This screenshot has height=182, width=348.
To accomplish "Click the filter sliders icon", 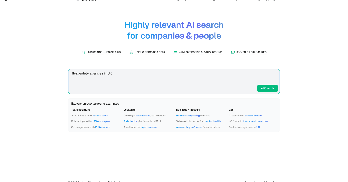I will point(131,52).
